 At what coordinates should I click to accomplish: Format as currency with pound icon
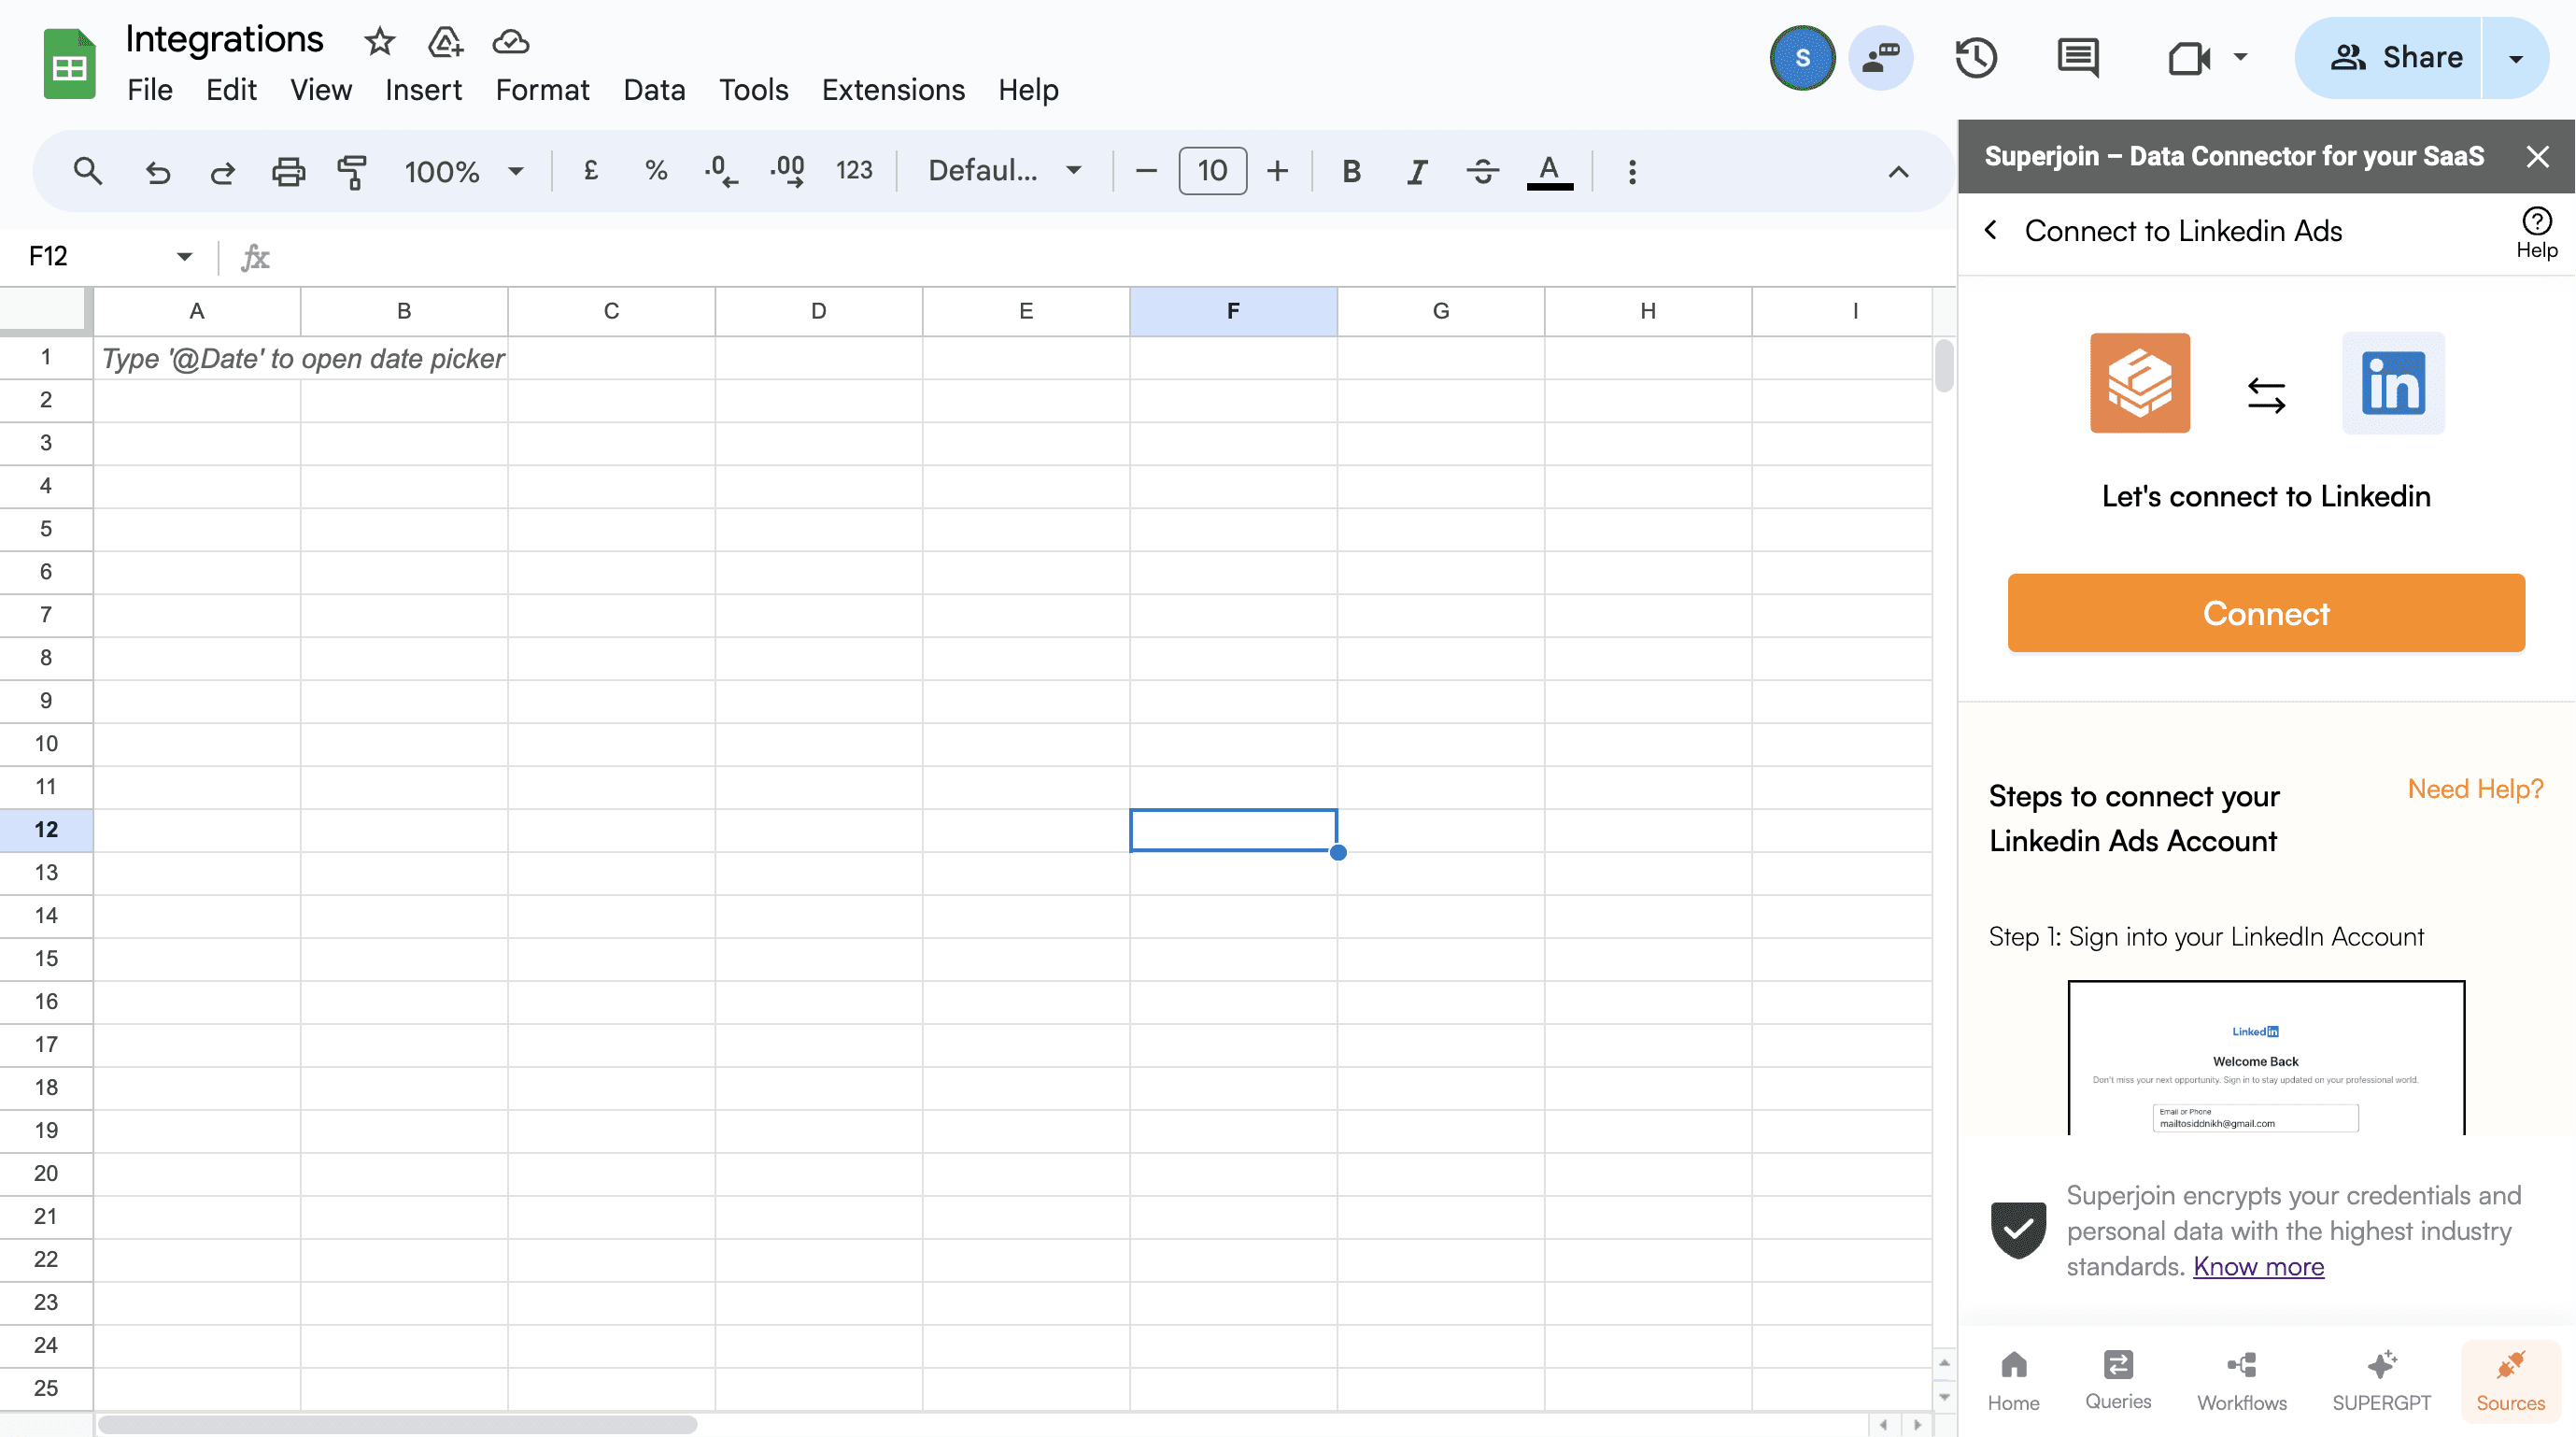[591, 171]
